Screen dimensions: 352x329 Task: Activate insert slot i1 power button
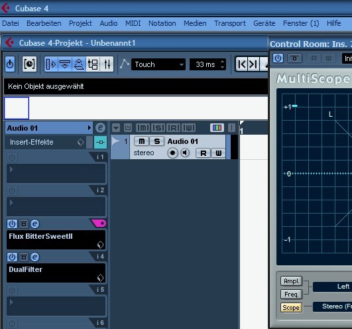click(x=12, y=157)
